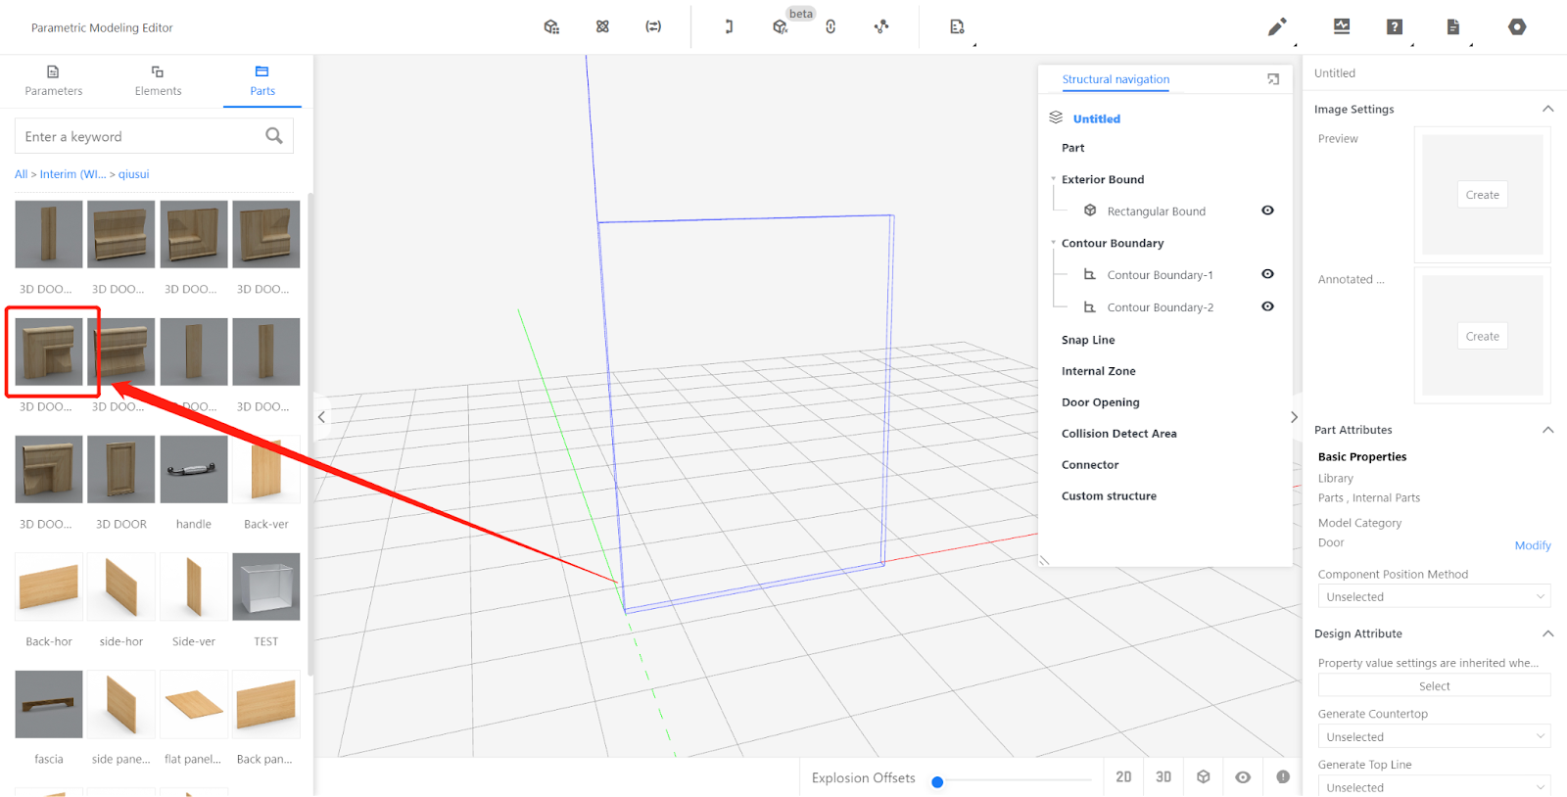Screen dimensions: 1567x797
Task: Switch to the Parameters tab
Action: (54, 80)
